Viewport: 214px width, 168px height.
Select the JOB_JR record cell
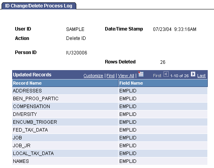pyautogui.click(x=65, y=146)
